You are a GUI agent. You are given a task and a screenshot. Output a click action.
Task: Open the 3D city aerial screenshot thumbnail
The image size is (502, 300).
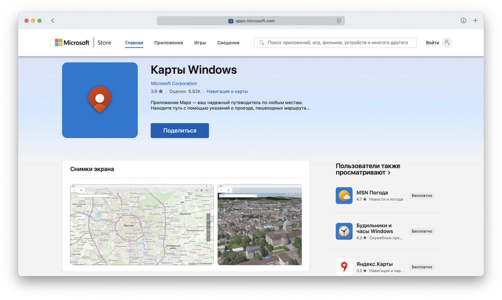(x=260, y=225)
